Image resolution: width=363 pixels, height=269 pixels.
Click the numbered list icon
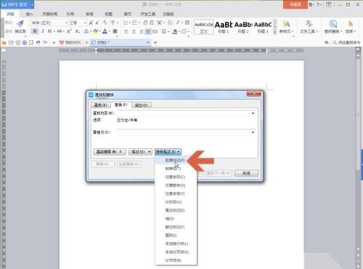[135, 23]
